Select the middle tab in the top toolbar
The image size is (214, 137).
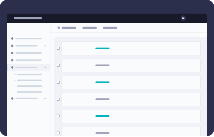[90, 28]
